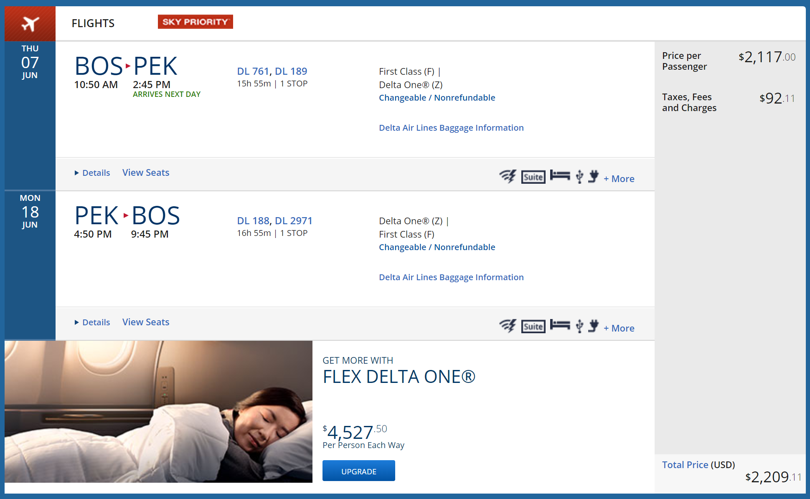
Task: Open flight number DL 761 link
Action: coord(253,71)
